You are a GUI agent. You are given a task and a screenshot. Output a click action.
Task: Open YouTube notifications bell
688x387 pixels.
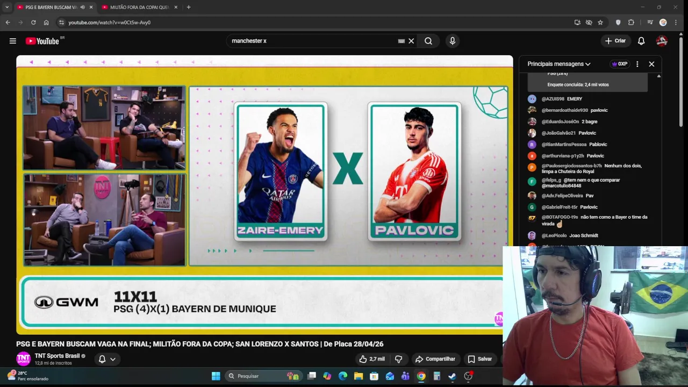click(641, 41)
